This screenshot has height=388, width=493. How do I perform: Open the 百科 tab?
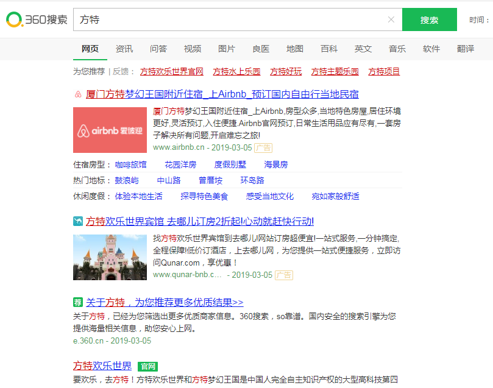pos(329,49)
